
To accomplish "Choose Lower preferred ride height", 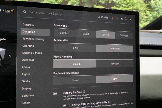I will pos(75,80).
